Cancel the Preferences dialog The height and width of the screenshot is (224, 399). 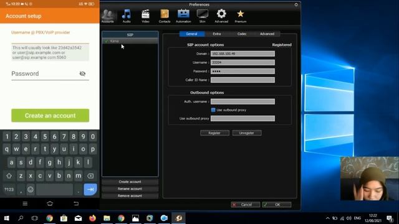(245, 205)
